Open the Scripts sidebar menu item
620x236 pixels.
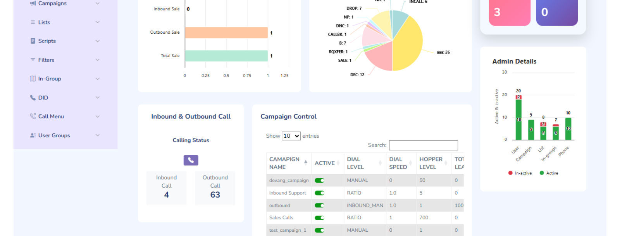(x=47, y=41)
